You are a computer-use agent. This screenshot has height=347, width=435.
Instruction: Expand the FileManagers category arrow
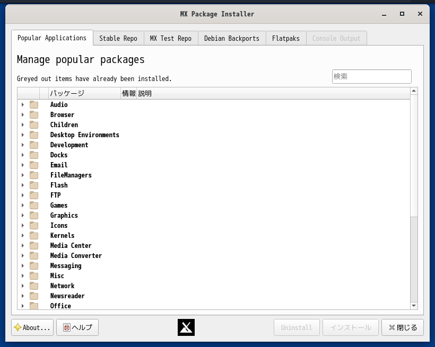pyautogui.click(x=23, y=175)
